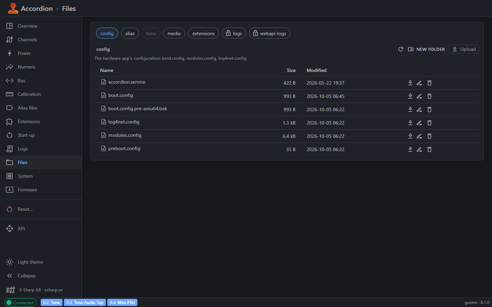
Task: Edit modules.config with the pencil icon
Action: coord(419,136)
